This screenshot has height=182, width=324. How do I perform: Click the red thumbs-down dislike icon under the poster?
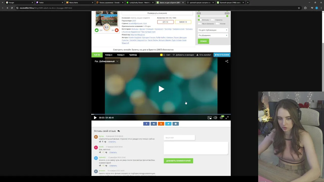click(x=116, y=30)
